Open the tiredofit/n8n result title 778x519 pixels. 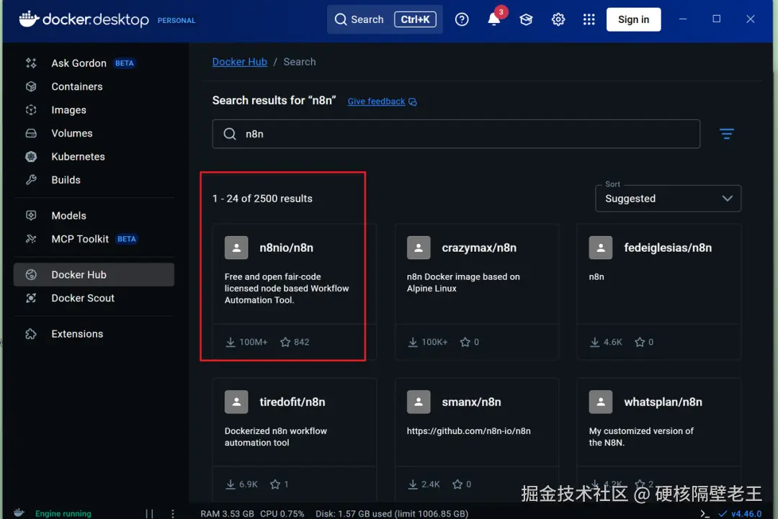[x=292, y=402]
